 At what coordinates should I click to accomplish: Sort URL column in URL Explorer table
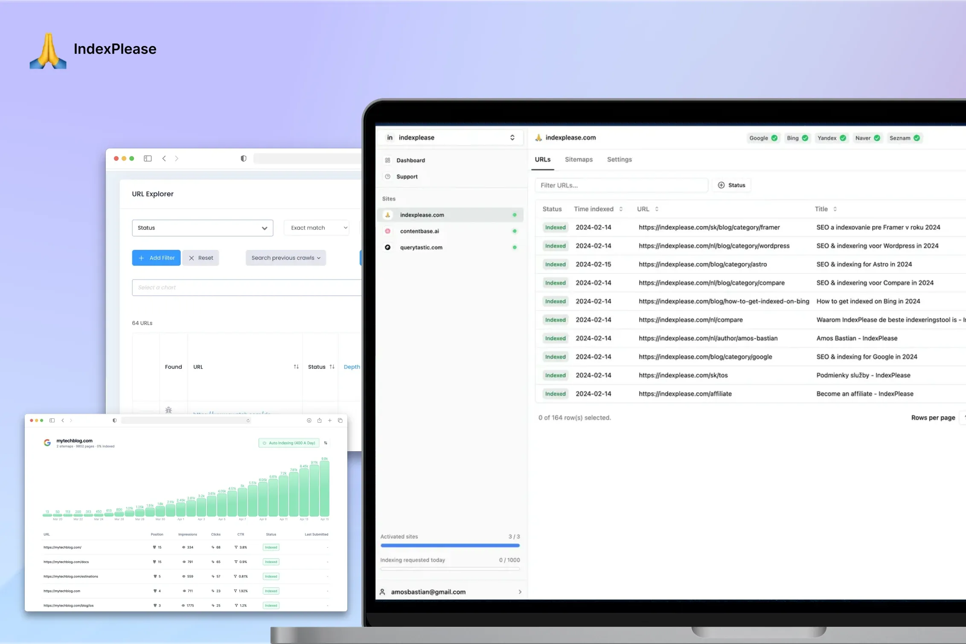[x=296, y=367]
